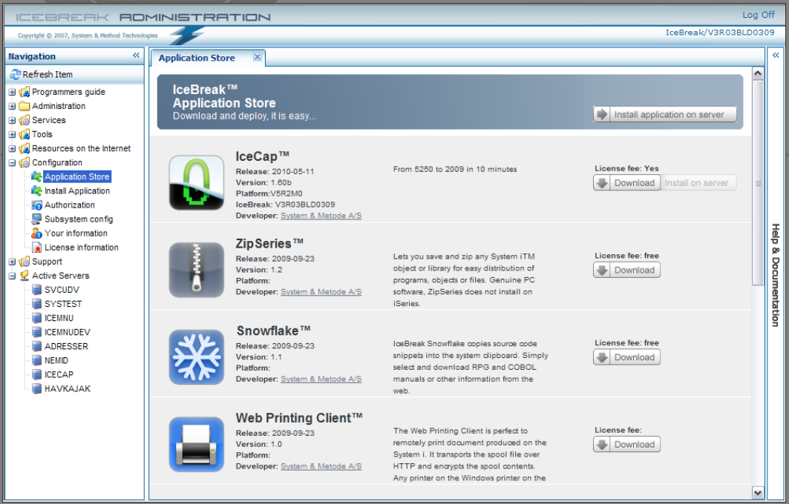Click the vertical scrollbar thumb
Viewport: 789px width, 504px height.
(758, 183)
